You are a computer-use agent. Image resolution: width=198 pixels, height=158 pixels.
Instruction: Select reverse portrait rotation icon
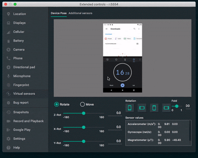(154, 108)
